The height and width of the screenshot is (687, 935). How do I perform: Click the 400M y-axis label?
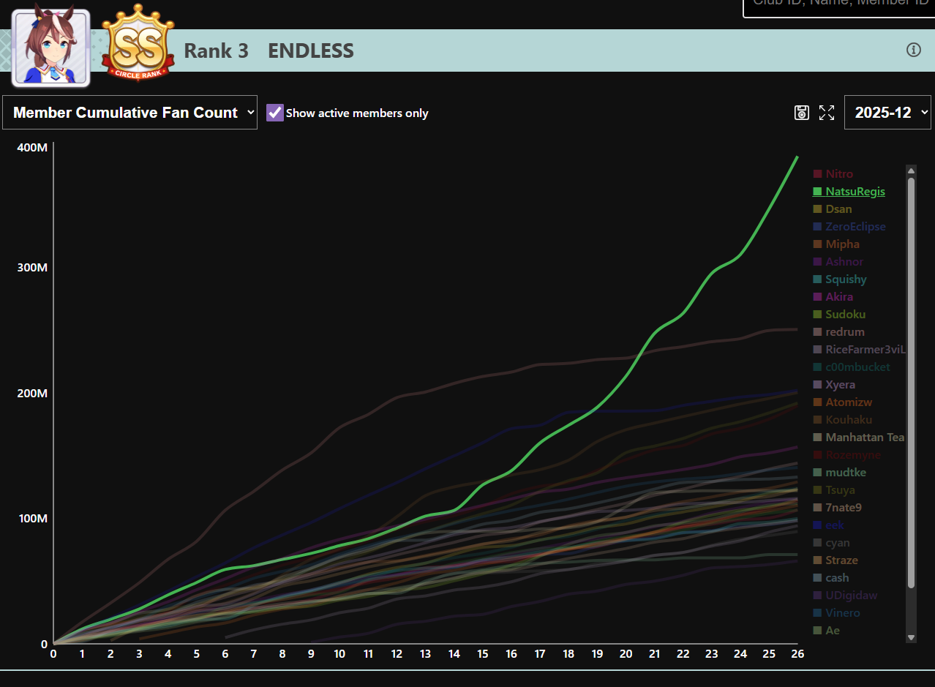tap(32, 148)
